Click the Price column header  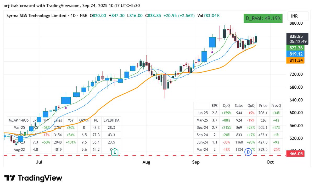pyautogui.click(x=263, y=106)
